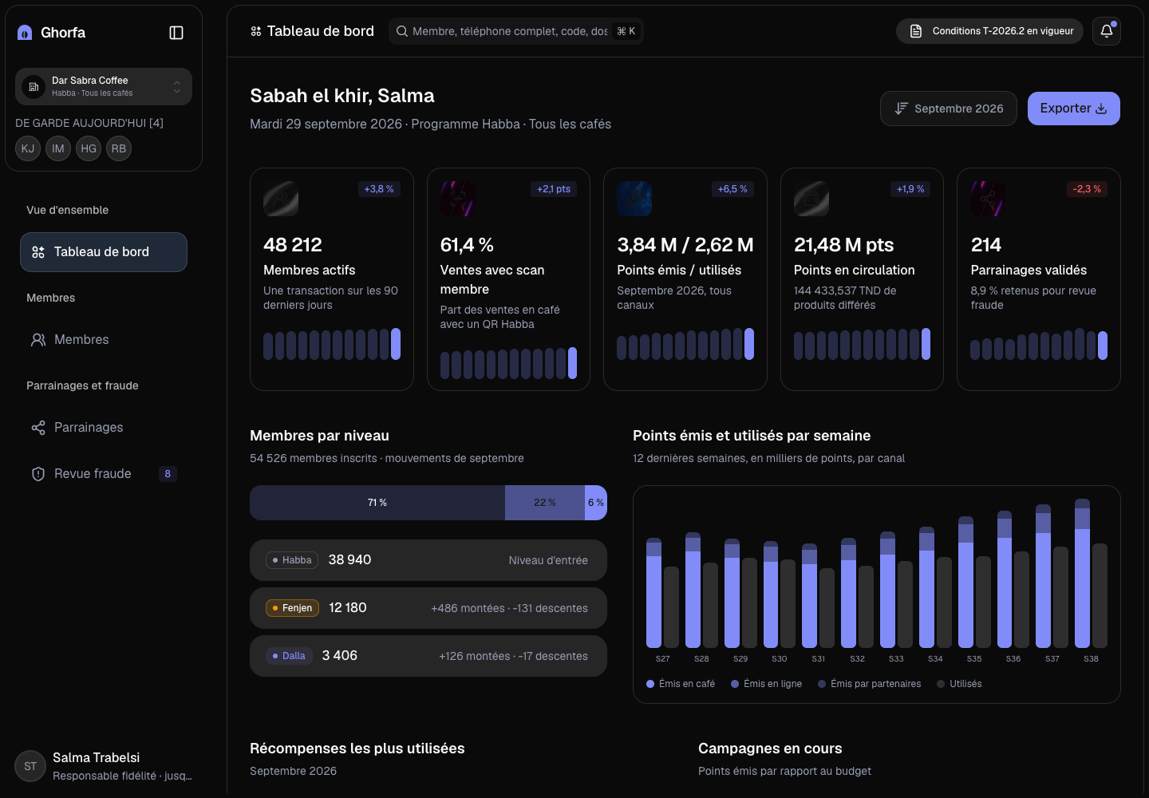This screenshot has width=1149, height=798.
Task: Click the Points émis / utilisés card icon
Action: 634,199
